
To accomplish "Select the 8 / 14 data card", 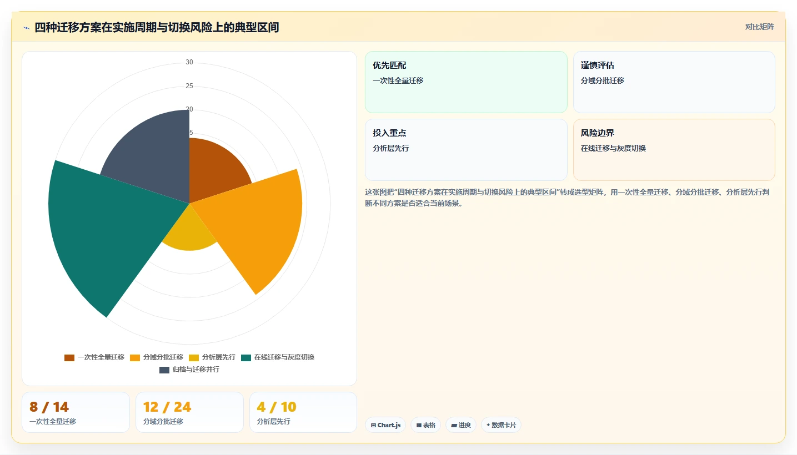I will coord(76,412).
